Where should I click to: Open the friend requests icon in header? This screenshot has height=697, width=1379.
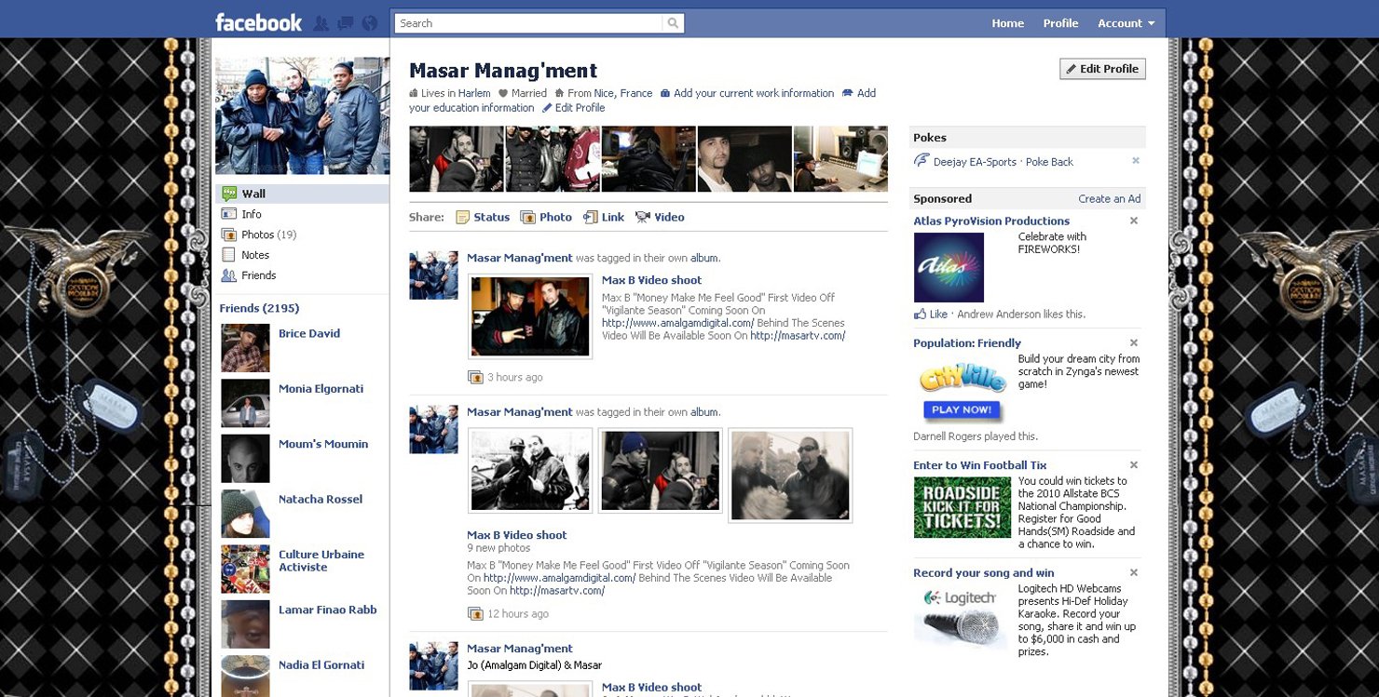pos(321,23)
